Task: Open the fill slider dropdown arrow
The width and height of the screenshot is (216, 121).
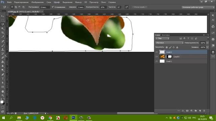Action: (x=207, y=47)
